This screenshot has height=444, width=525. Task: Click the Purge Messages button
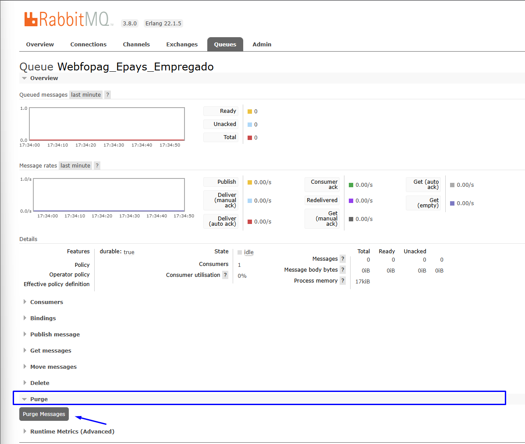pyautogui.click(x=44, y=414)
